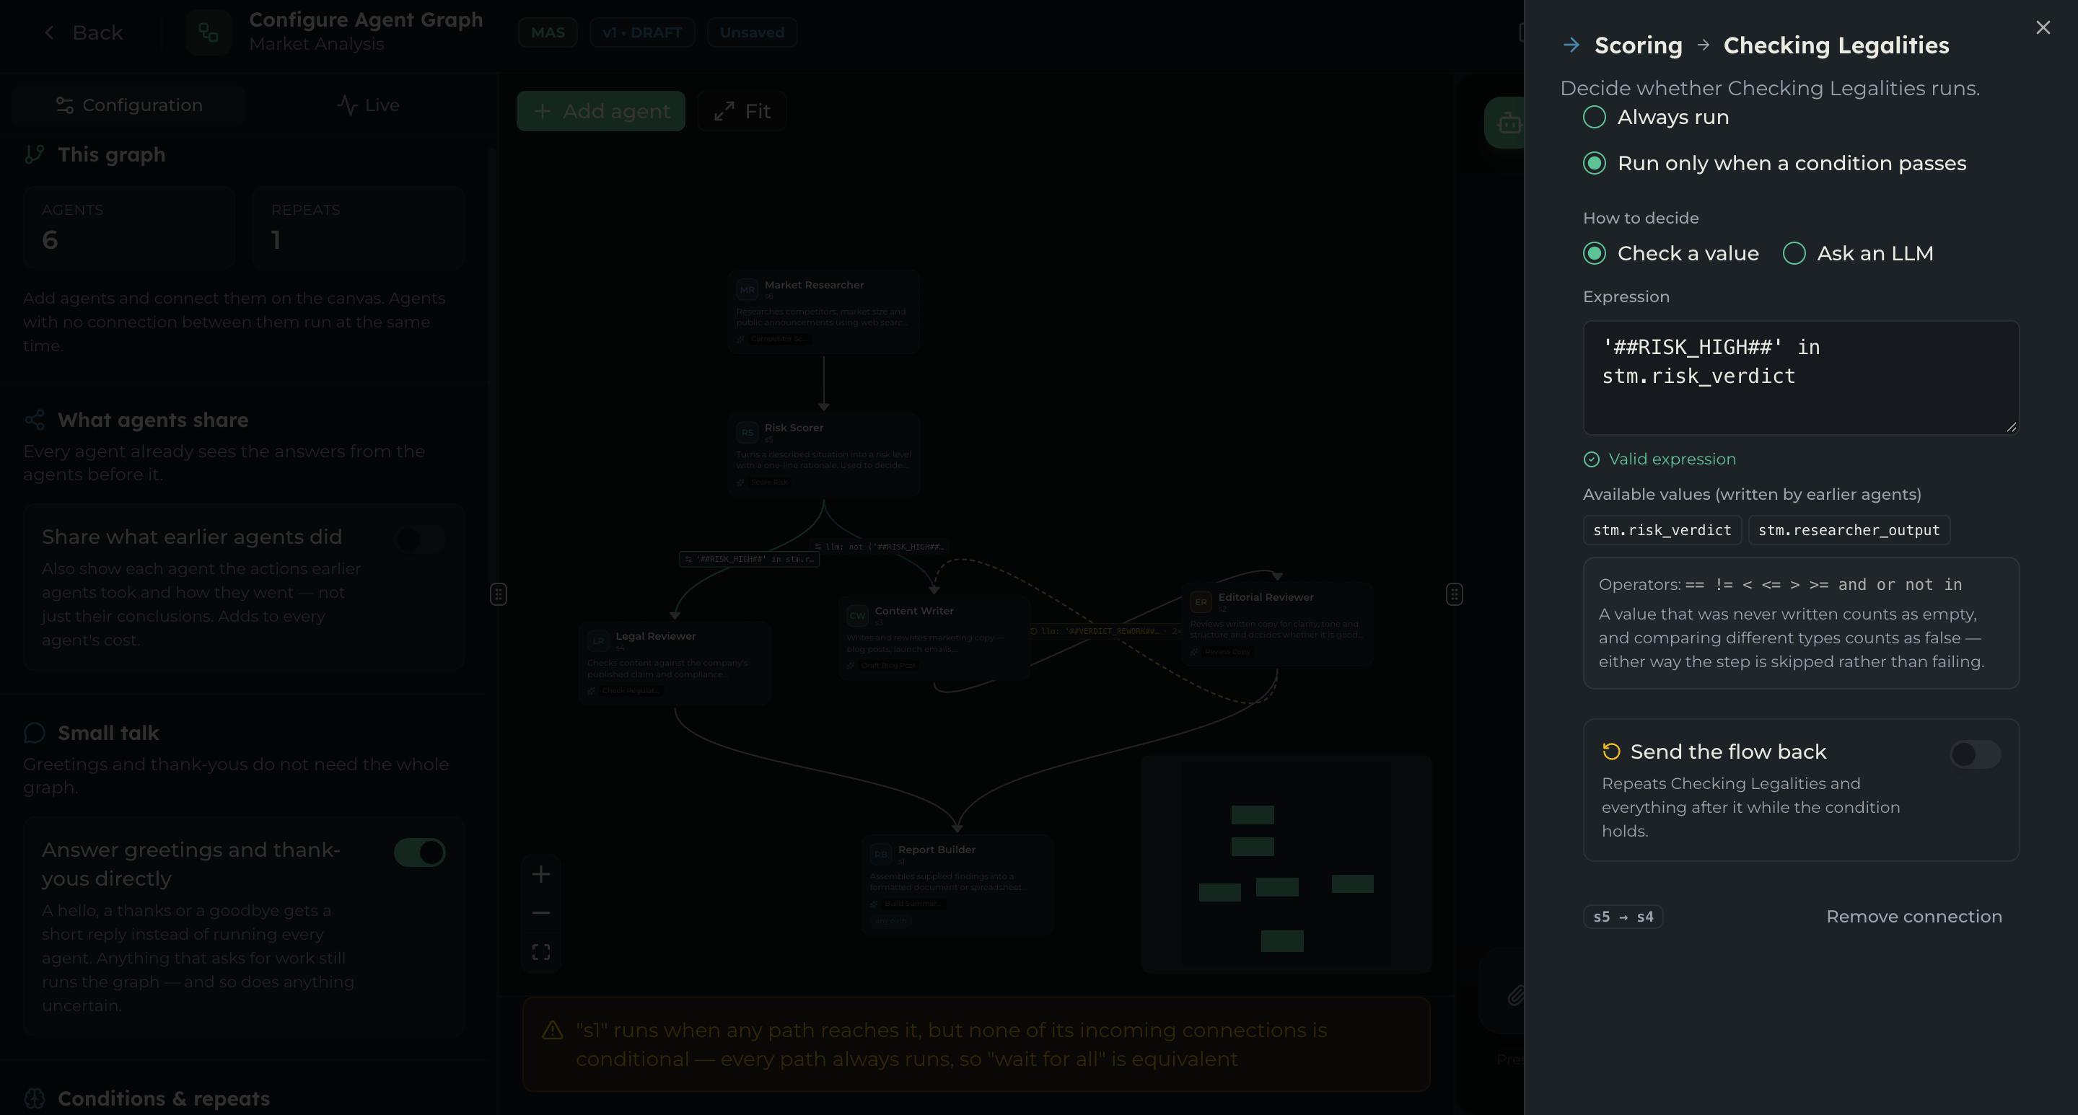2078x1115 pixels.
Task: Click into the Expression text area
Action: [1800, 377]
